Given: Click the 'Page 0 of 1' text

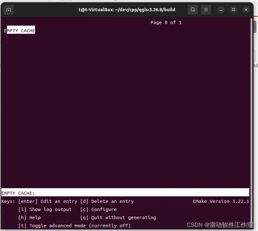Looking at the screenshot, I should tap(166, 23).
